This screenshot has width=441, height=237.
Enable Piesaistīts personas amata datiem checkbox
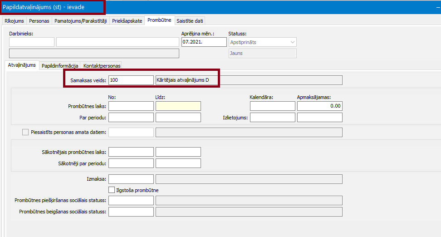coord(25,132)
